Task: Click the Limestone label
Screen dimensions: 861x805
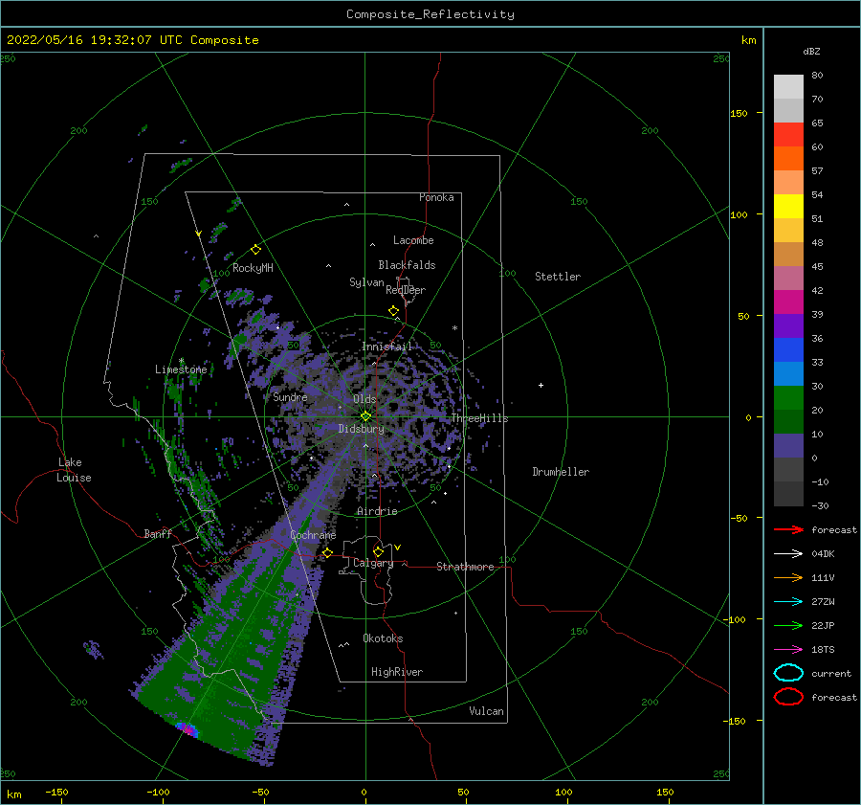Action: tap(181, 369)
